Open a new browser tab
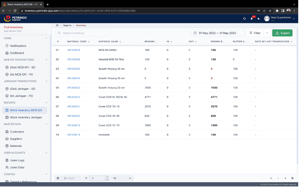Image resolution: width=299 pixels, height=187 pixels. (x=47, y=4)
